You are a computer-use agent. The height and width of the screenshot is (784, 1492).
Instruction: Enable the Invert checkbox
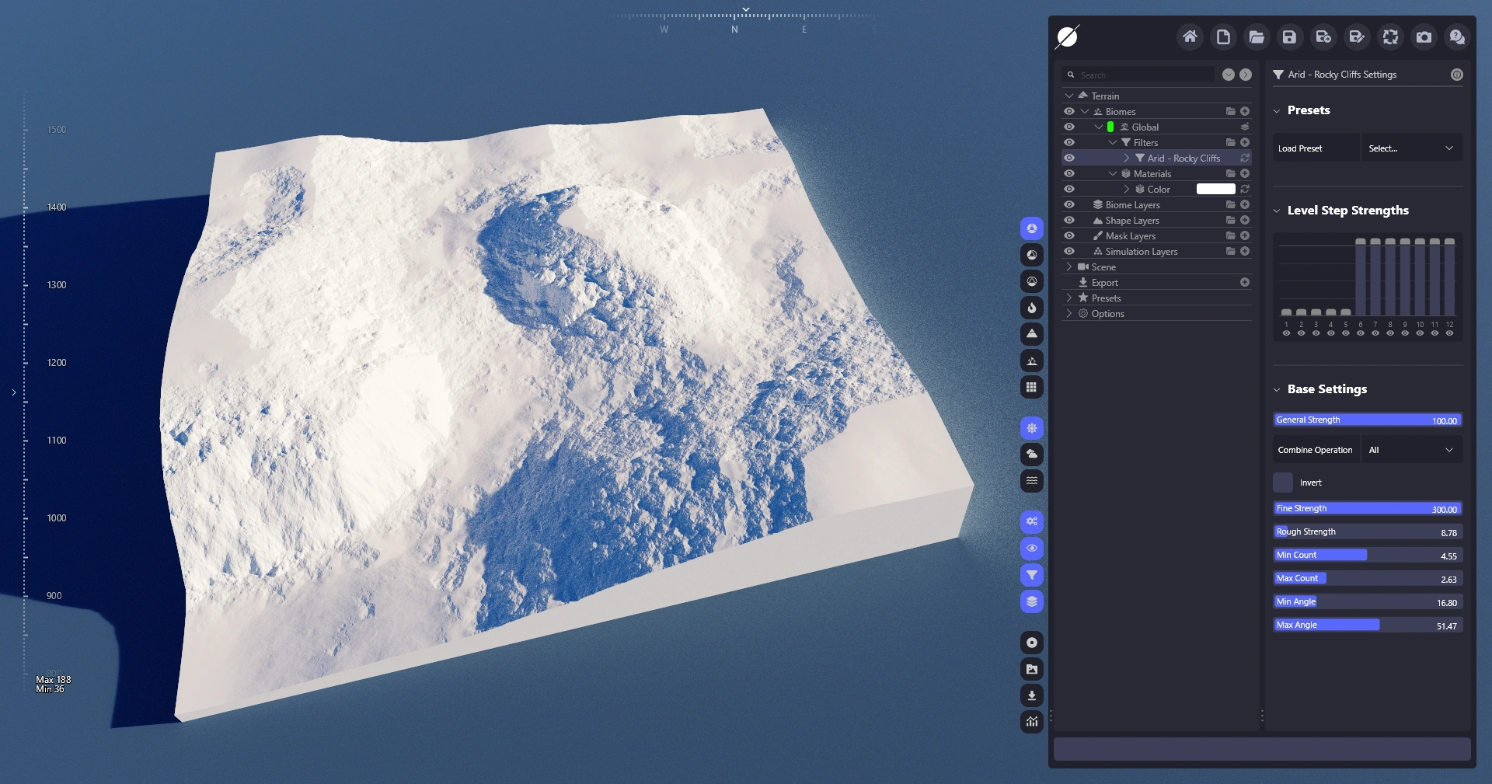[x=1283, y=483]
